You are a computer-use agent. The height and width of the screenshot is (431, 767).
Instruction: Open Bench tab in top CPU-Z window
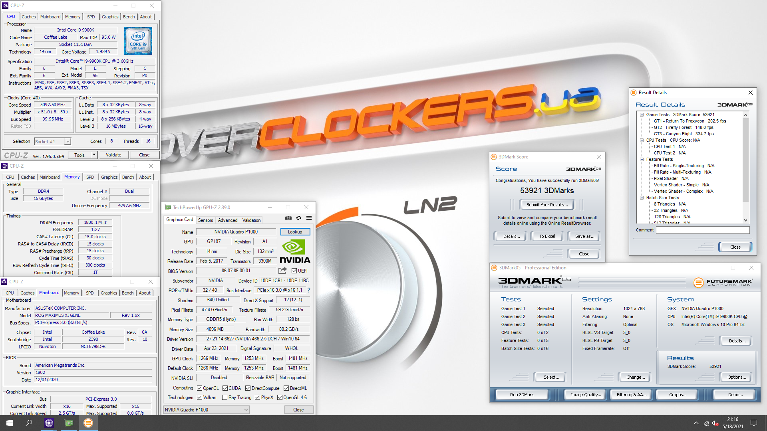pyautogui.click(x=129, y=17)
